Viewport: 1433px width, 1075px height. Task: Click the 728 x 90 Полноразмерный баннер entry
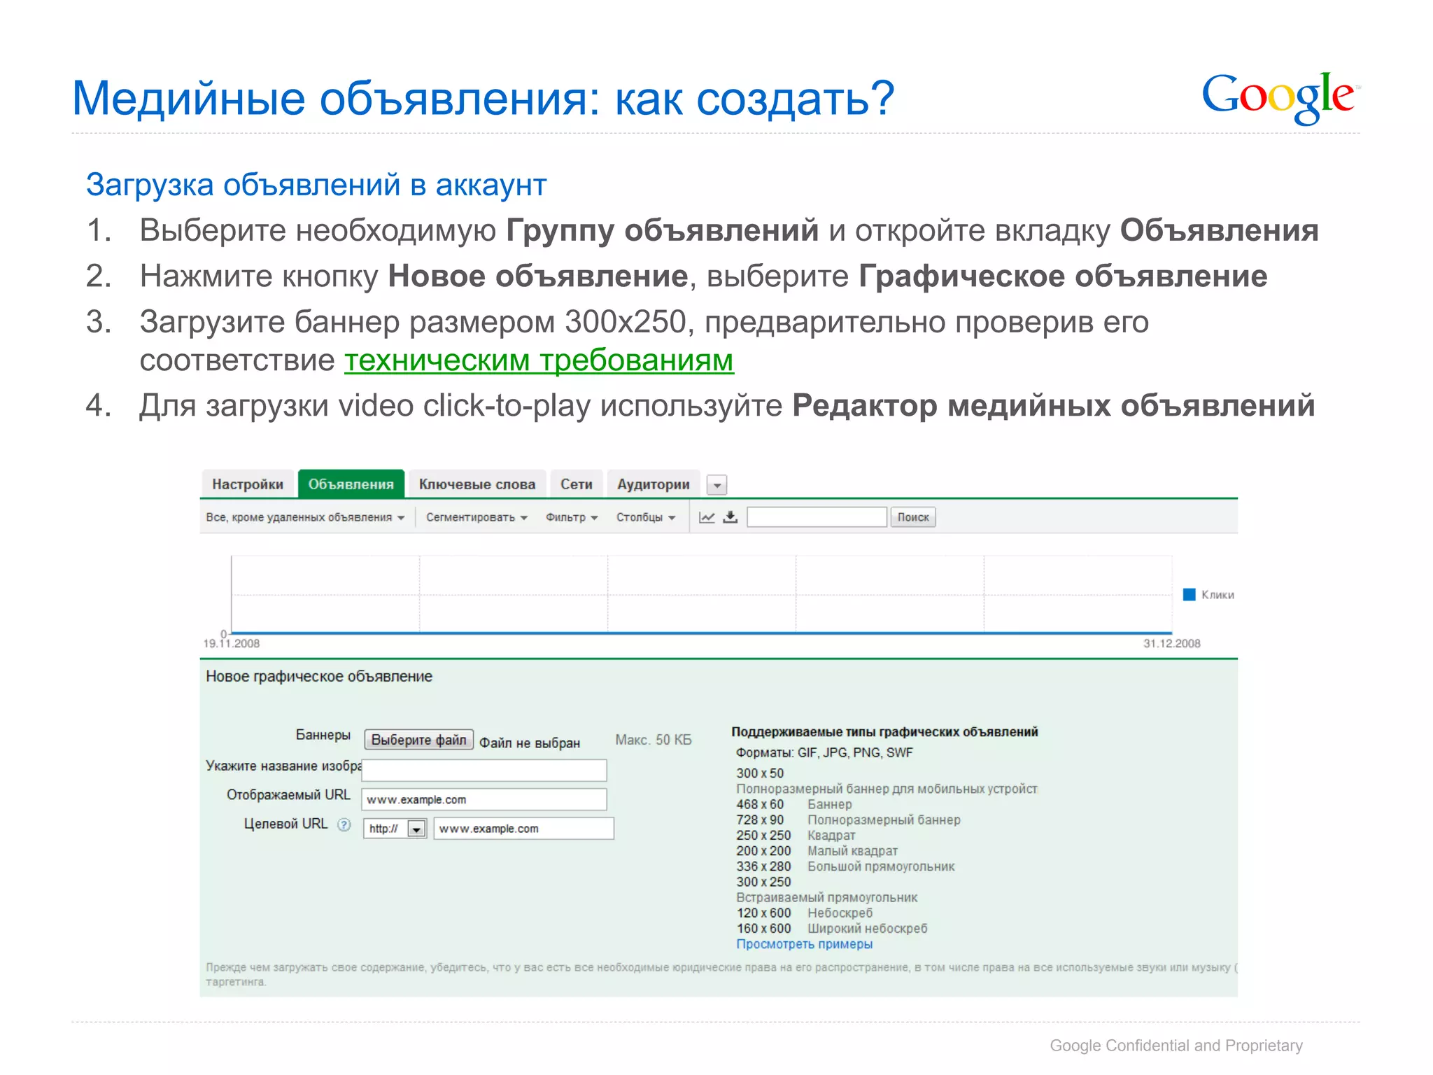tap(848, 820)
